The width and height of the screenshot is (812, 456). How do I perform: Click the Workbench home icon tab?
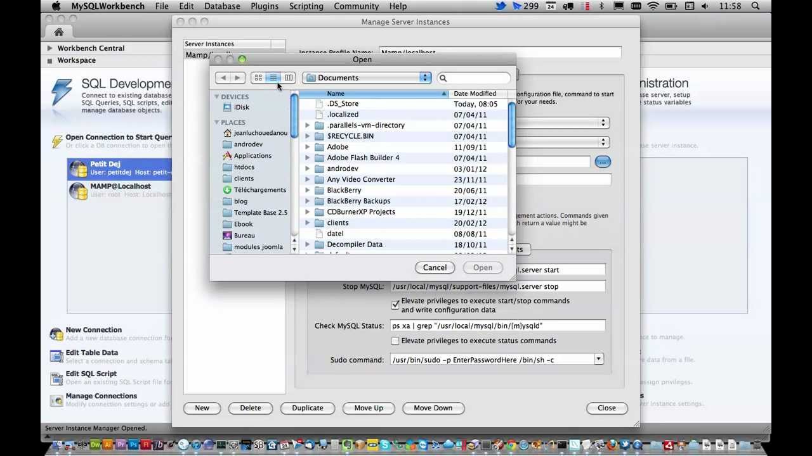point(59,32)
